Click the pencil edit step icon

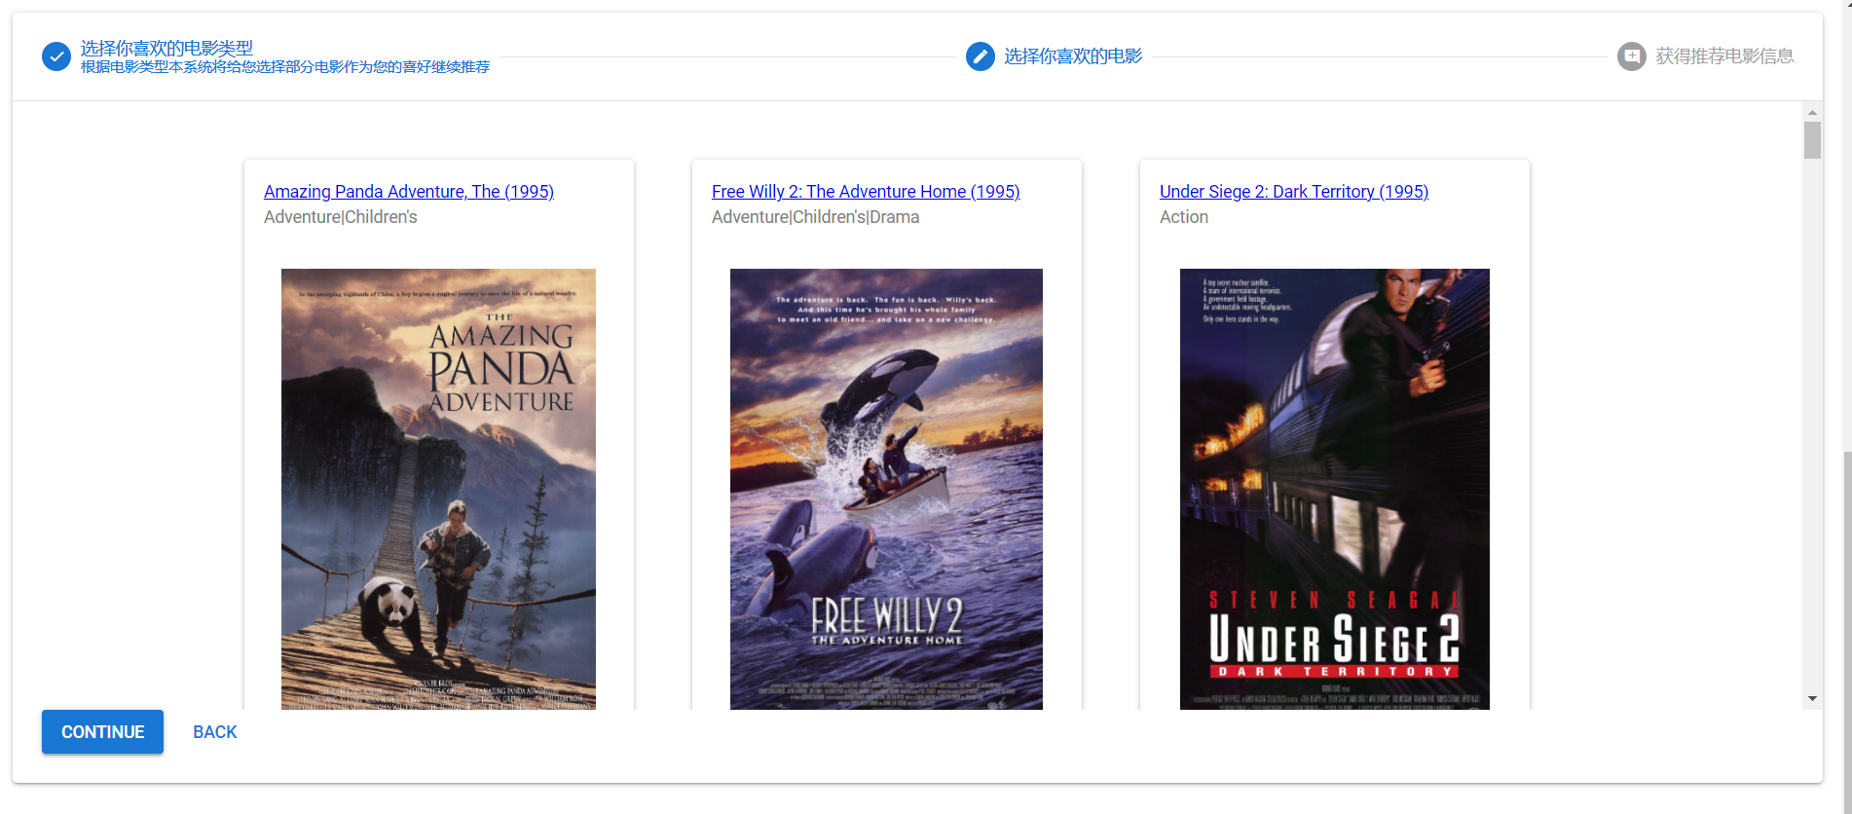coord(981,56)
